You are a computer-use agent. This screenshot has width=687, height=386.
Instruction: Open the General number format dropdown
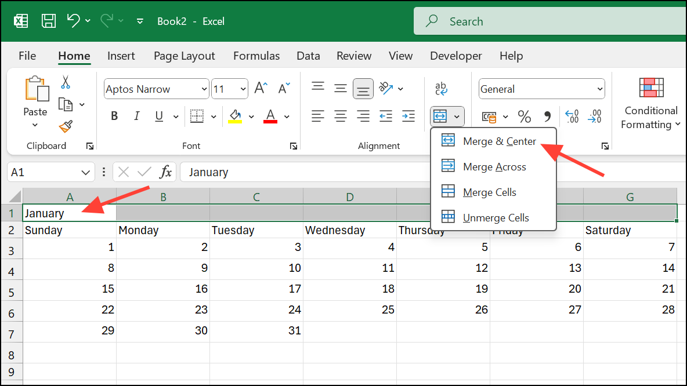tap(599, 89)
